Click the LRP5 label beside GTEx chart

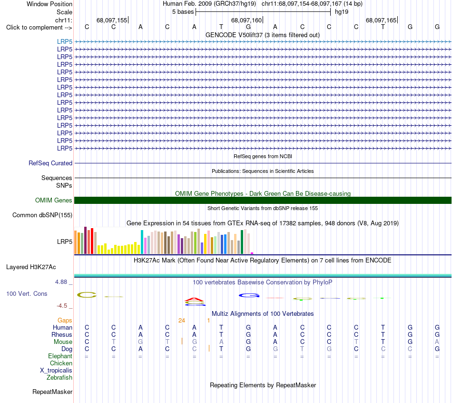click(65, 242)
